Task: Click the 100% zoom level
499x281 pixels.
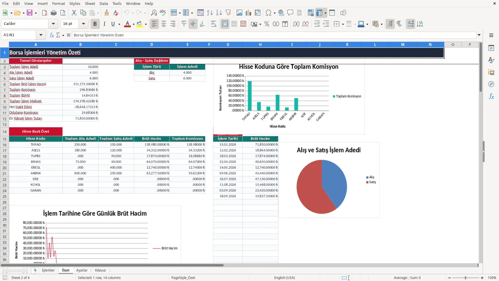Action: pos(492,278)
